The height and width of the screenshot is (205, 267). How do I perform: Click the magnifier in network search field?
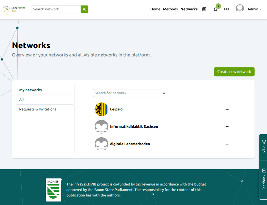click(x=164, y=93)
